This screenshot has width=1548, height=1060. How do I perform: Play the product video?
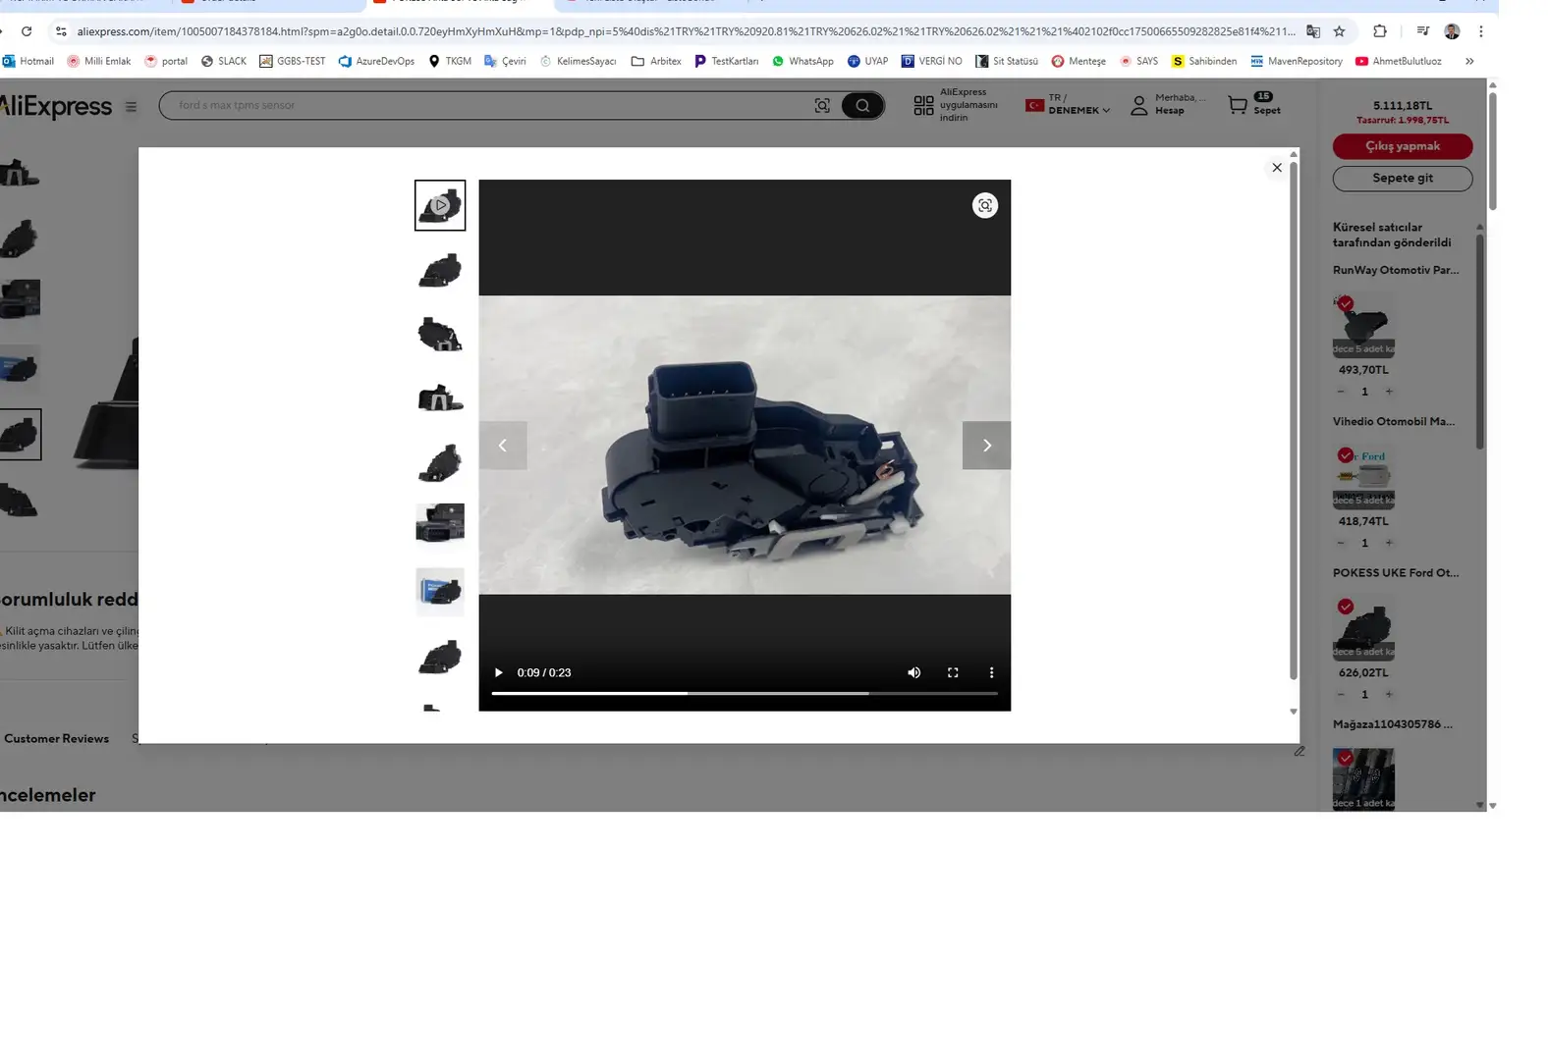pos(498,672)
